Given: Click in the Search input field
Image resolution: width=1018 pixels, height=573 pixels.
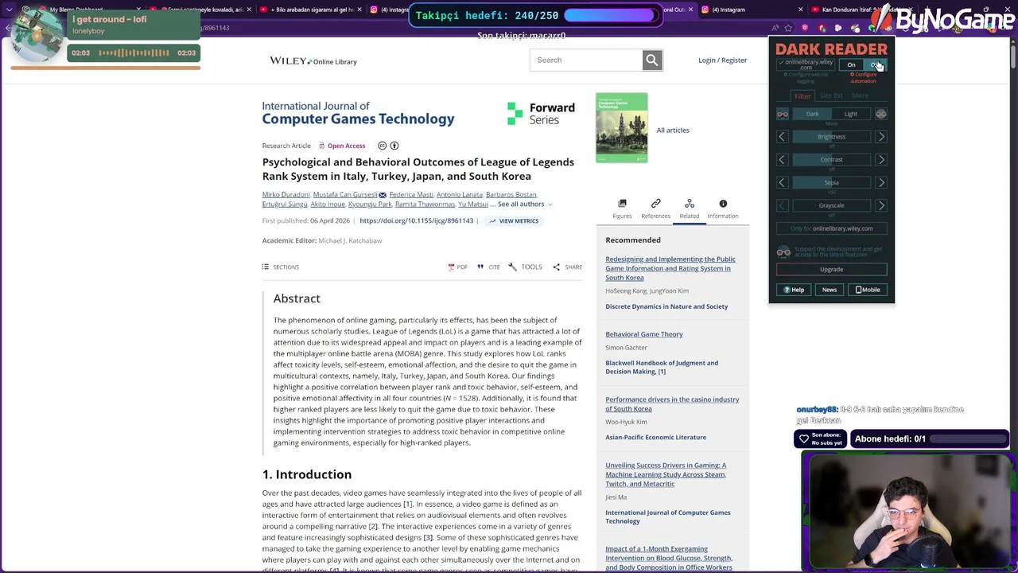Looking at the screenshot, I should [586, 60].
